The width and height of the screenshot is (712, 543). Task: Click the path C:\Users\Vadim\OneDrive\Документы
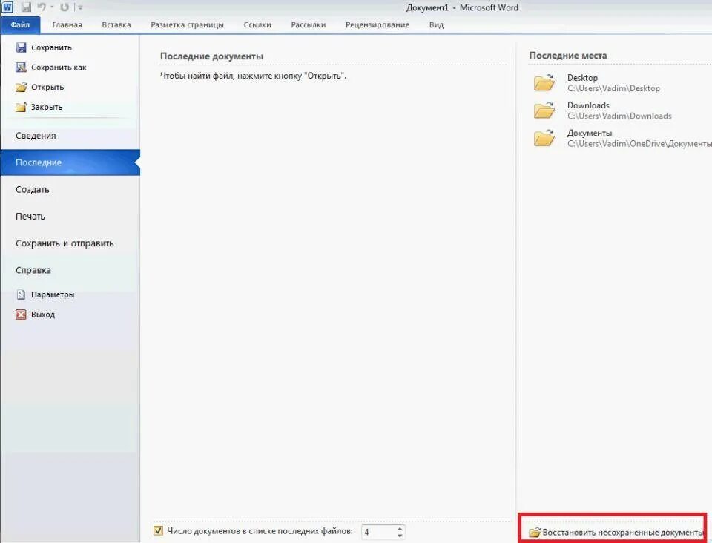[639, 144]
